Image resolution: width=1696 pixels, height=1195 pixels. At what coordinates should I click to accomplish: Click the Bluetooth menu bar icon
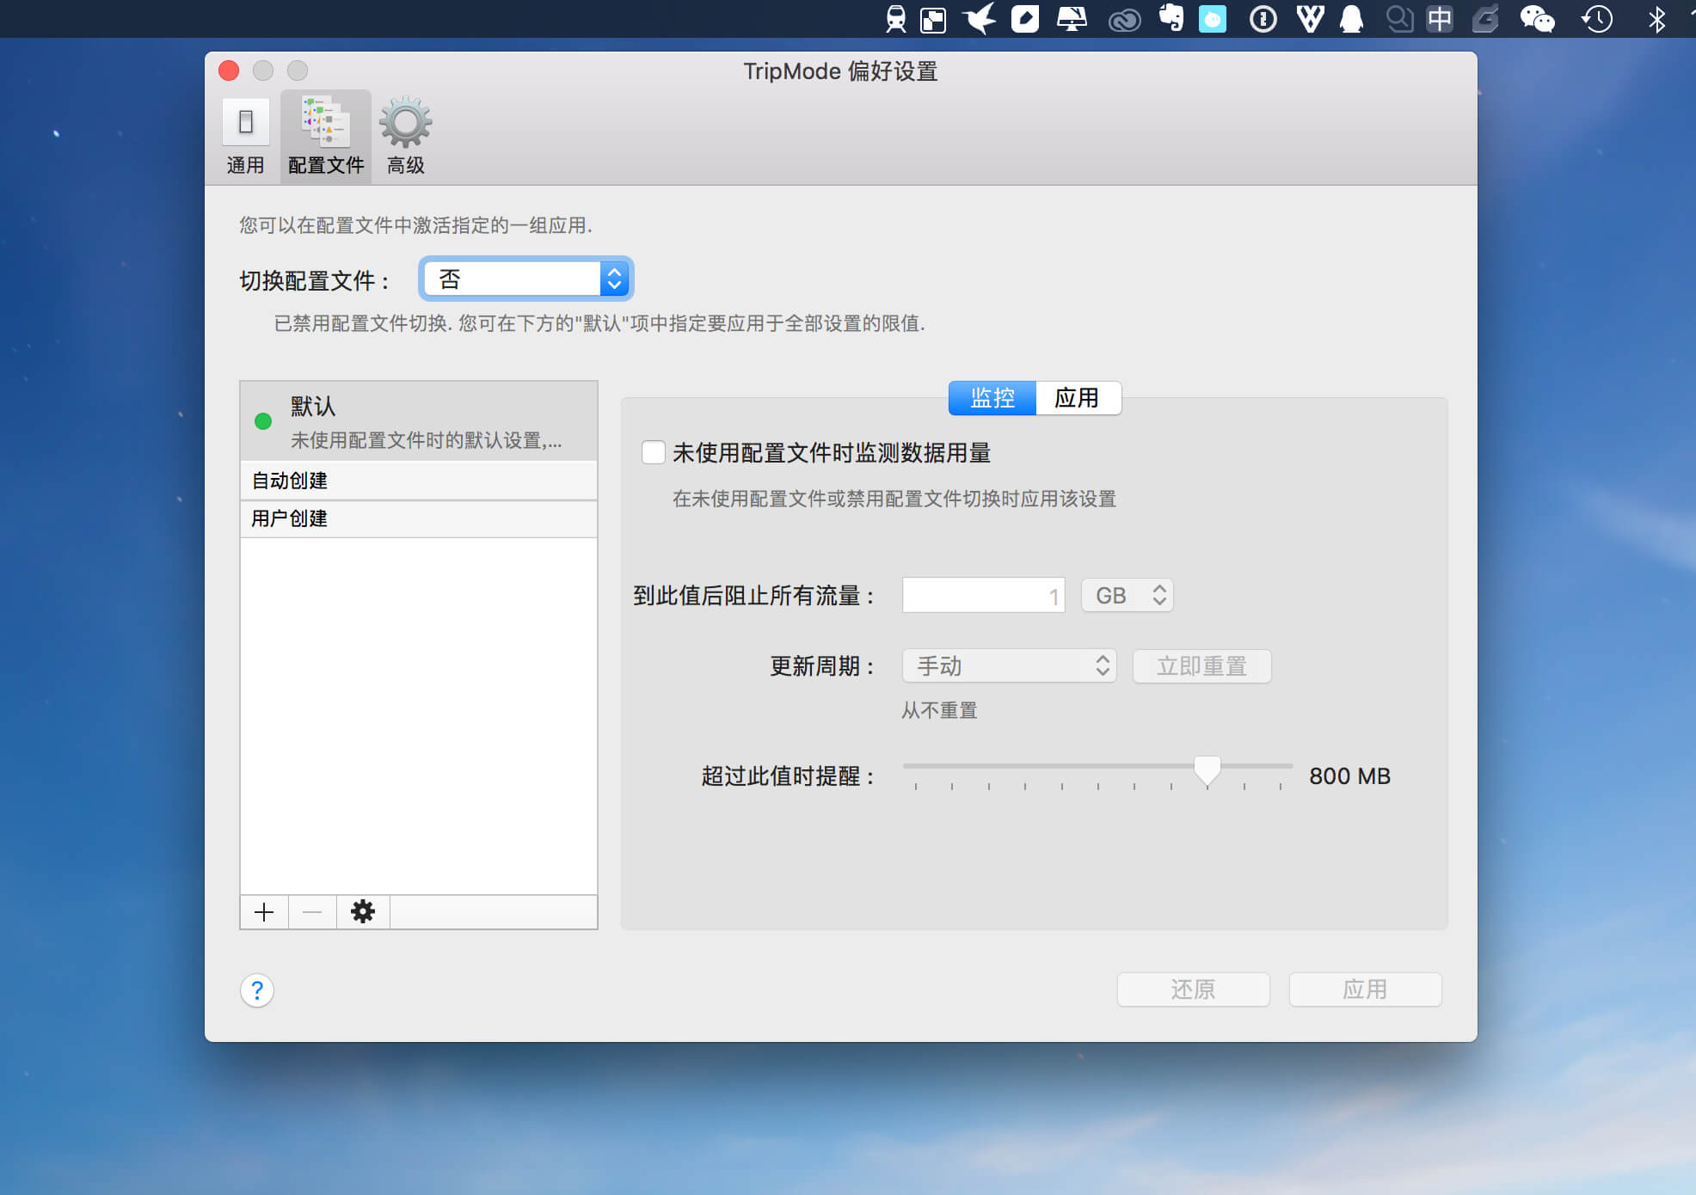click(1656, 19)
